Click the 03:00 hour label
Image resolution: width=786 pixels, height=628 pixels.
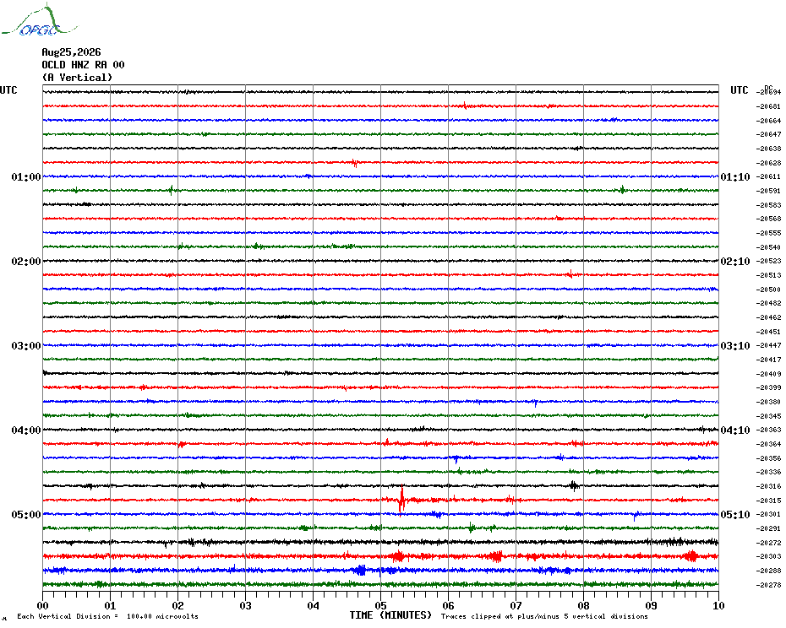click(x=26, y=346)
